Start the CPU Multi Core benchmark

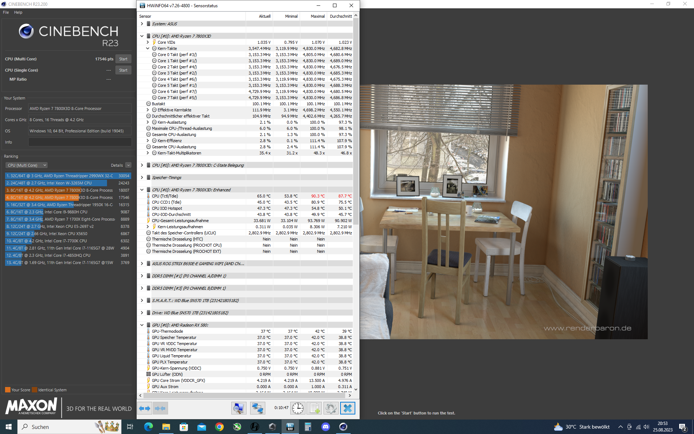tap(123, 59)
